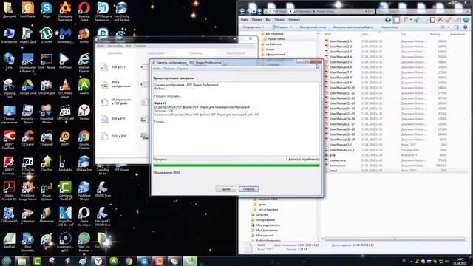Open the Справка menu in the dialog

click(x=183, y=69)
